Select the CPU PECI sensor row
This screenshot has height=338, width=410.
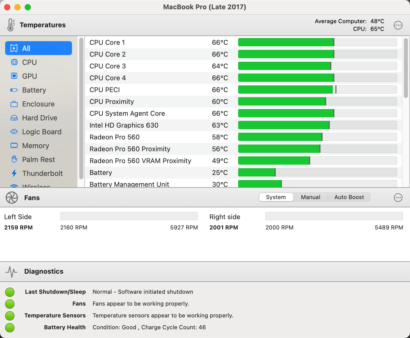click(154, 90)
